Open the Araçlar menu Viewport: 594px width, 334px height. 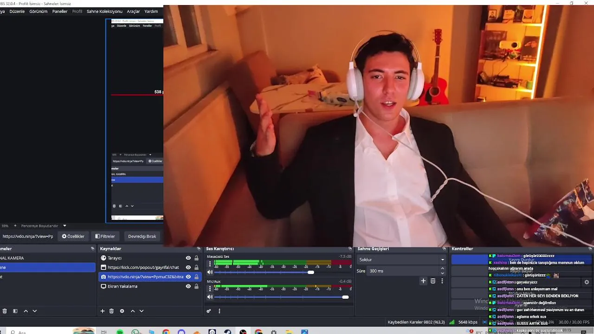coord(134,11)
